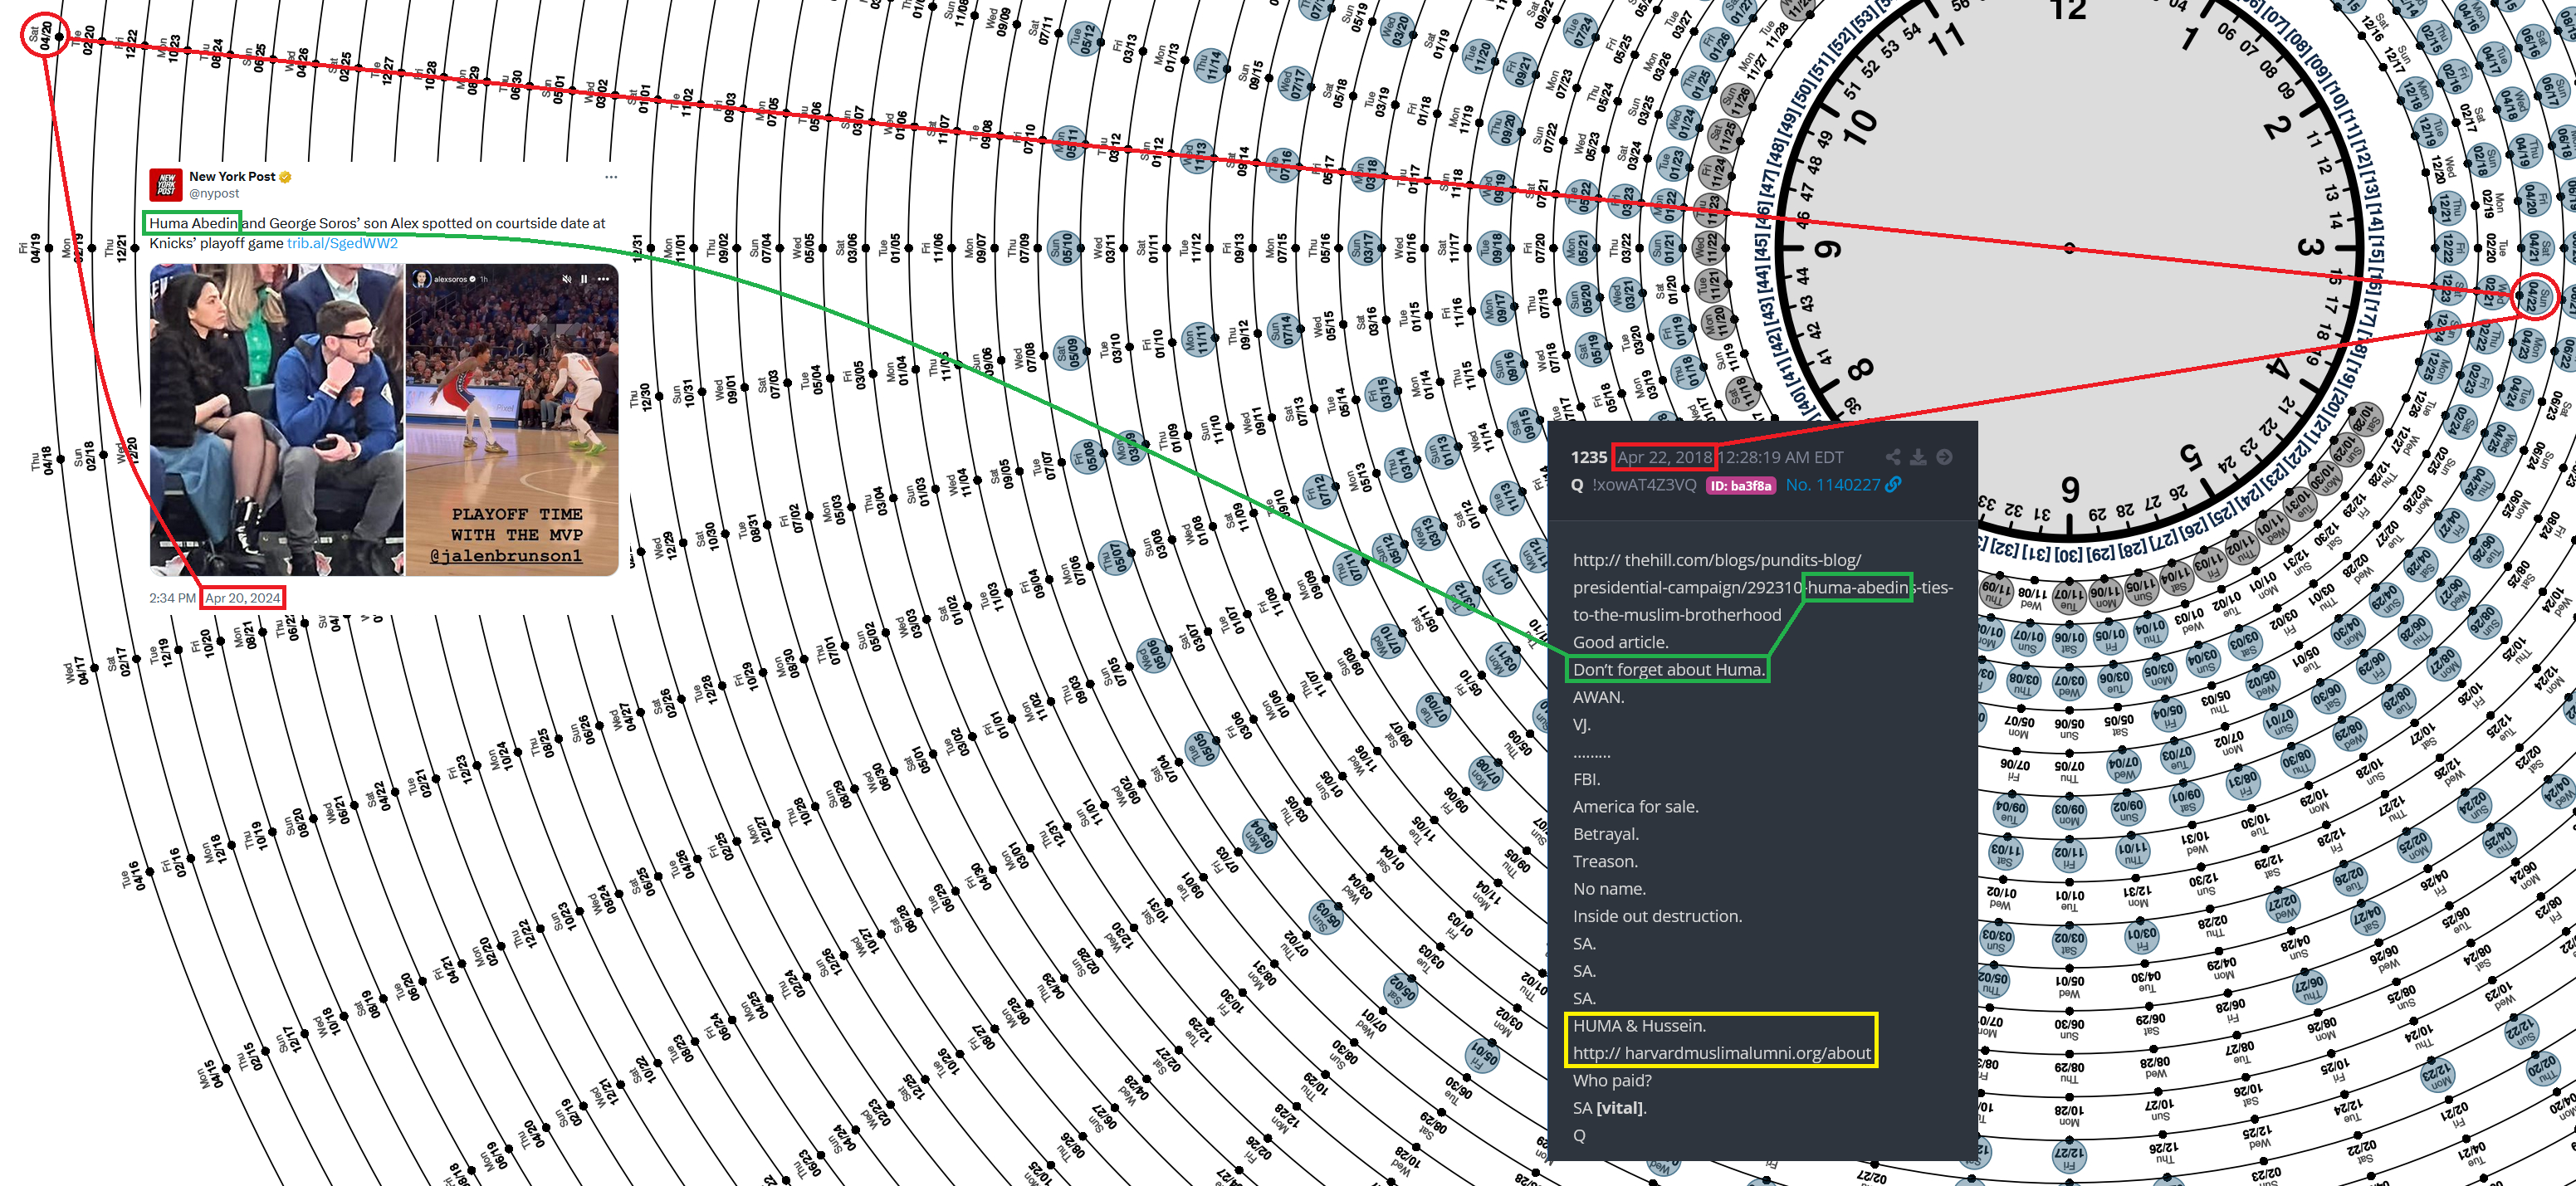Open the tweet's three-dot more menu
The image size is (2576, 1186).
pyautogui.click(x=611, y=177)
